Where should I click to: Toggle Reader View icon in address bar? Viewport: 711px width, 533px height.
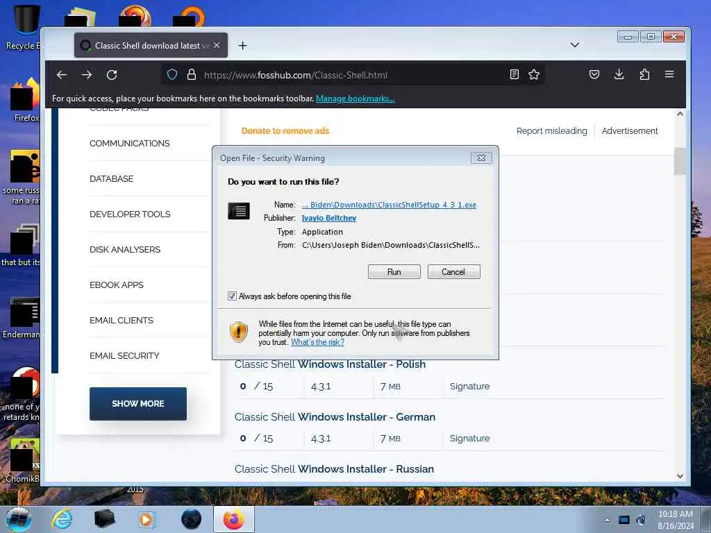[x=515, y=74]
